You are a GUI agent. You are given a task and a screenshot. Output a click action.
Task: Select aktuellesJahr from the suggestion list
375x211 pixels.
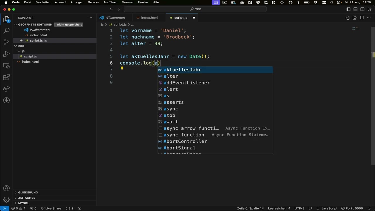pyautogui.click(x=182, y=70)
